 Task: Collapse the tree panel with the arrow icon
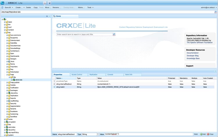pyautogui.click(x=49, y=16)
